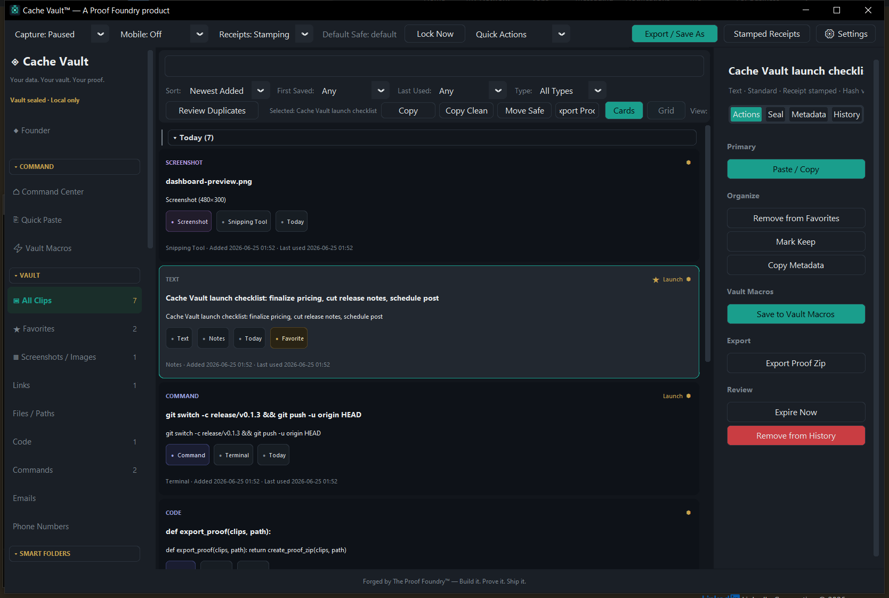Open the First Saved filter dropdown
889x598 pixels.
tap(381, 91)
